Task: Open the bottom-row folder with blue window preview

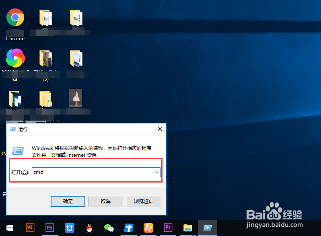Action: click(15, 99)
